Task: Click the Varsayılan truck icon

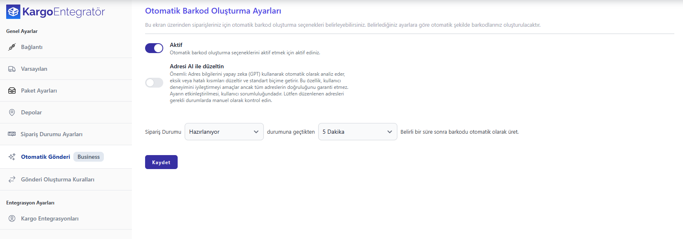Action: pyautogui.click(x=12, y=69)
